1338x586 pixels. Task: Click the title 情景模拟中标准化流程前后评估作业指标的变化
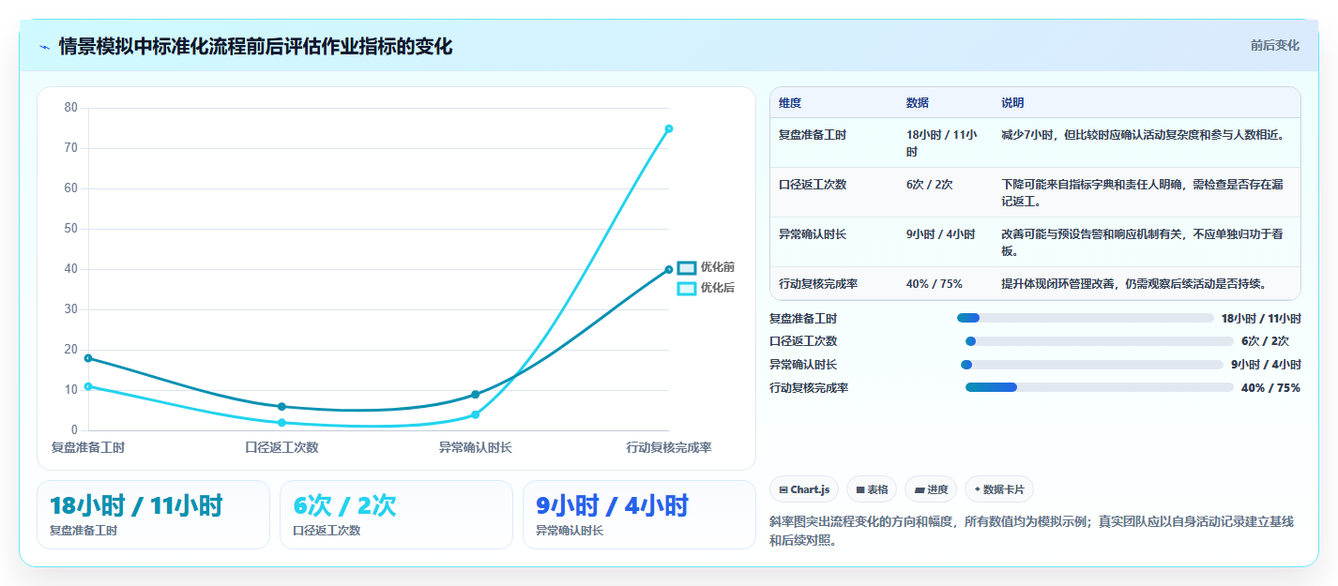255,47
